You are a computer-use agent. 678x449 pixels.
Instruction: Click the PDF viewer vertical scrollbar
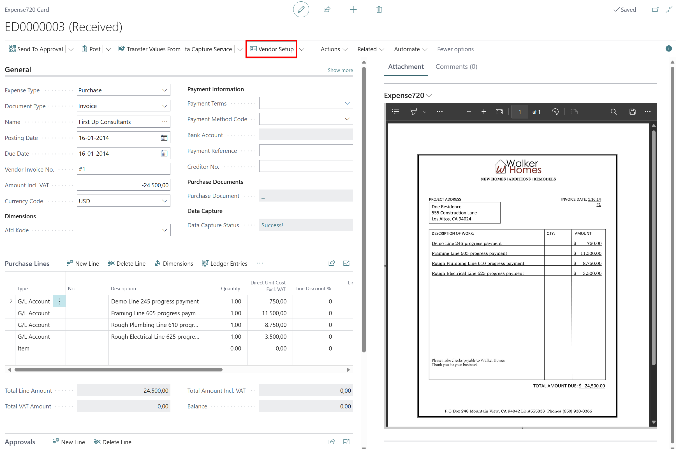click(x=653, y=248)
